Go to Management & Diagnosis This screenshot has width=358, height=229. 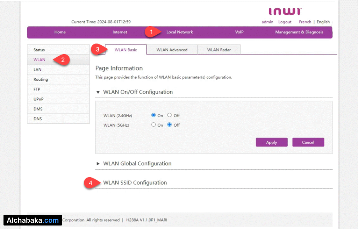click(x=299, y=32)
